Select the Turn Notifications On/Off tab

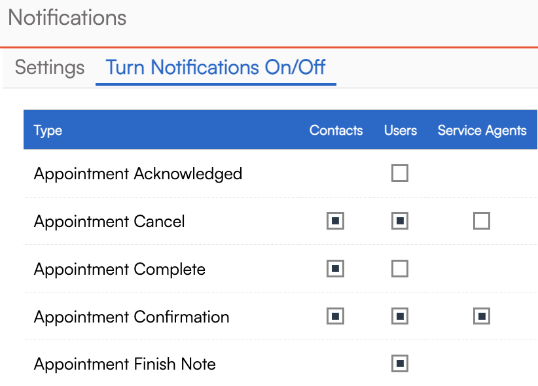(216, 67)
